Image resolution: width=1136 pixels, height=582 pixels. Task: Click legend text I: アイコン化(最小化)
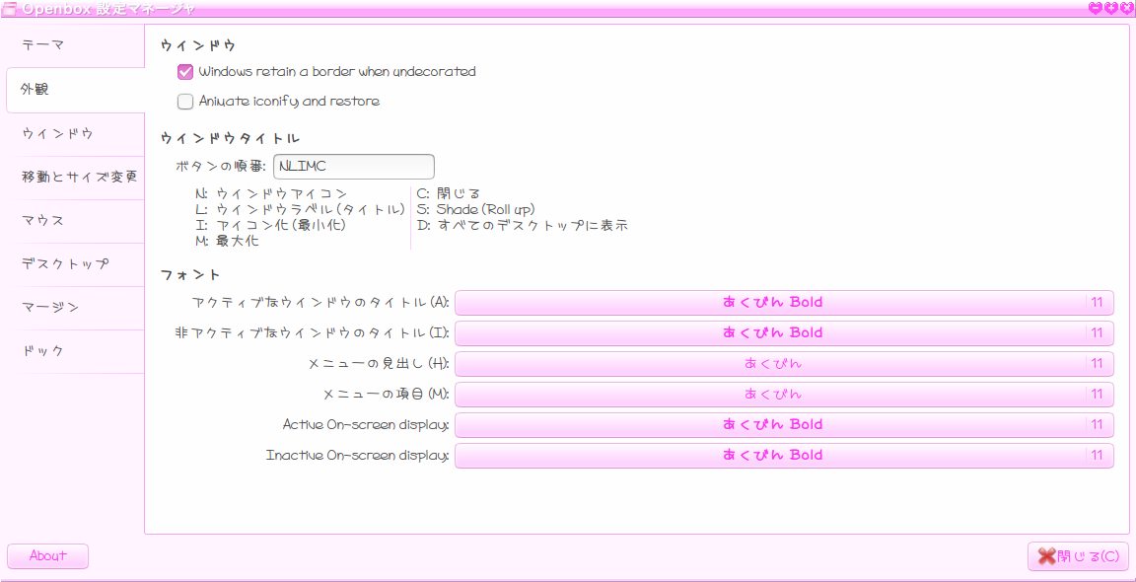[271, 226]
